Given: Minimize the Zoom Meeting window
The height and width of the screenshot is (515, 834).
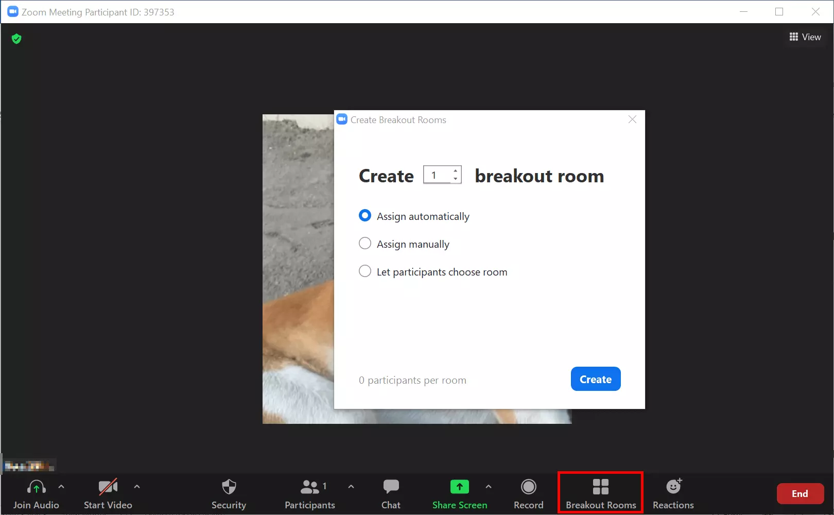Looking at the screenshot, I should (x=743, y=11).
